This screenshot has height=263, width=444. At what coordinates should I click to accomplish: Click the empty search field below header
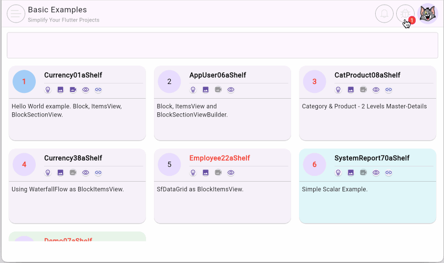[x=222, y=45]
